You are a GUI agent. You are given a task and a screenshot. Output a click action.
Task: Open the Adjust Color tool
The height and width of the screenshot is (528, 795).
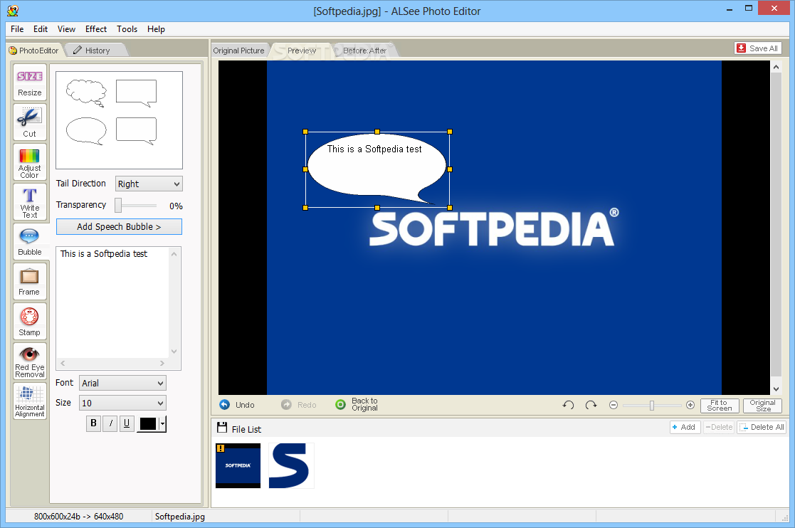pos(30,162)
